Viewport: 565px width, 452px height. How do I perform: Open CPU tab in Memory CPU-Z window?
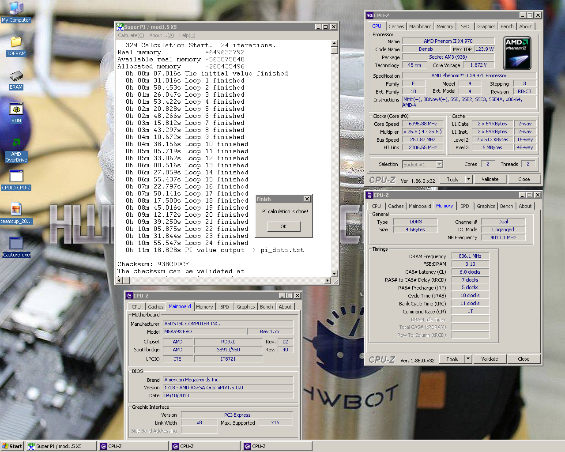click(x=376, y=206)
